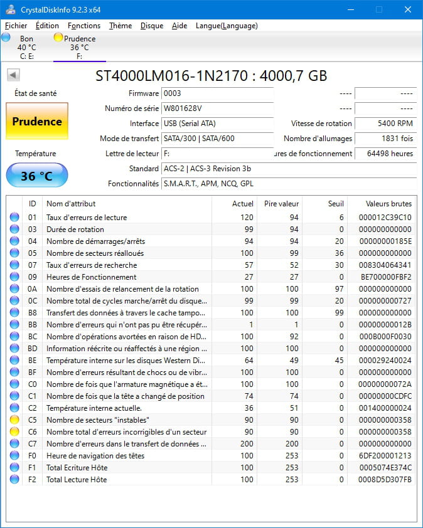Click the Interface field USB (Serial ATA)
Viewport: 423px width, 528px height.
(217, 124)
